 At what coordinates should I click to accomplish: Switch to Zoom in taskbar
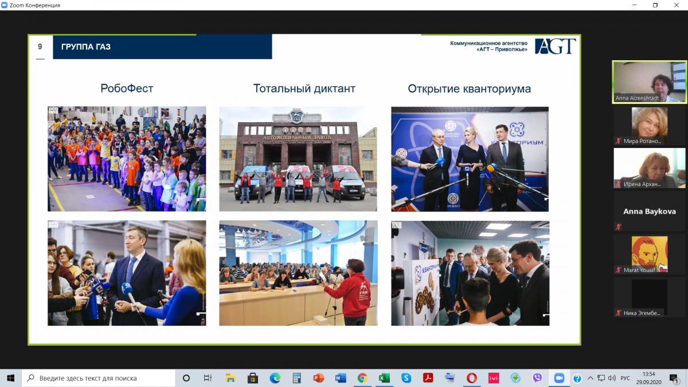pos(559,378)
